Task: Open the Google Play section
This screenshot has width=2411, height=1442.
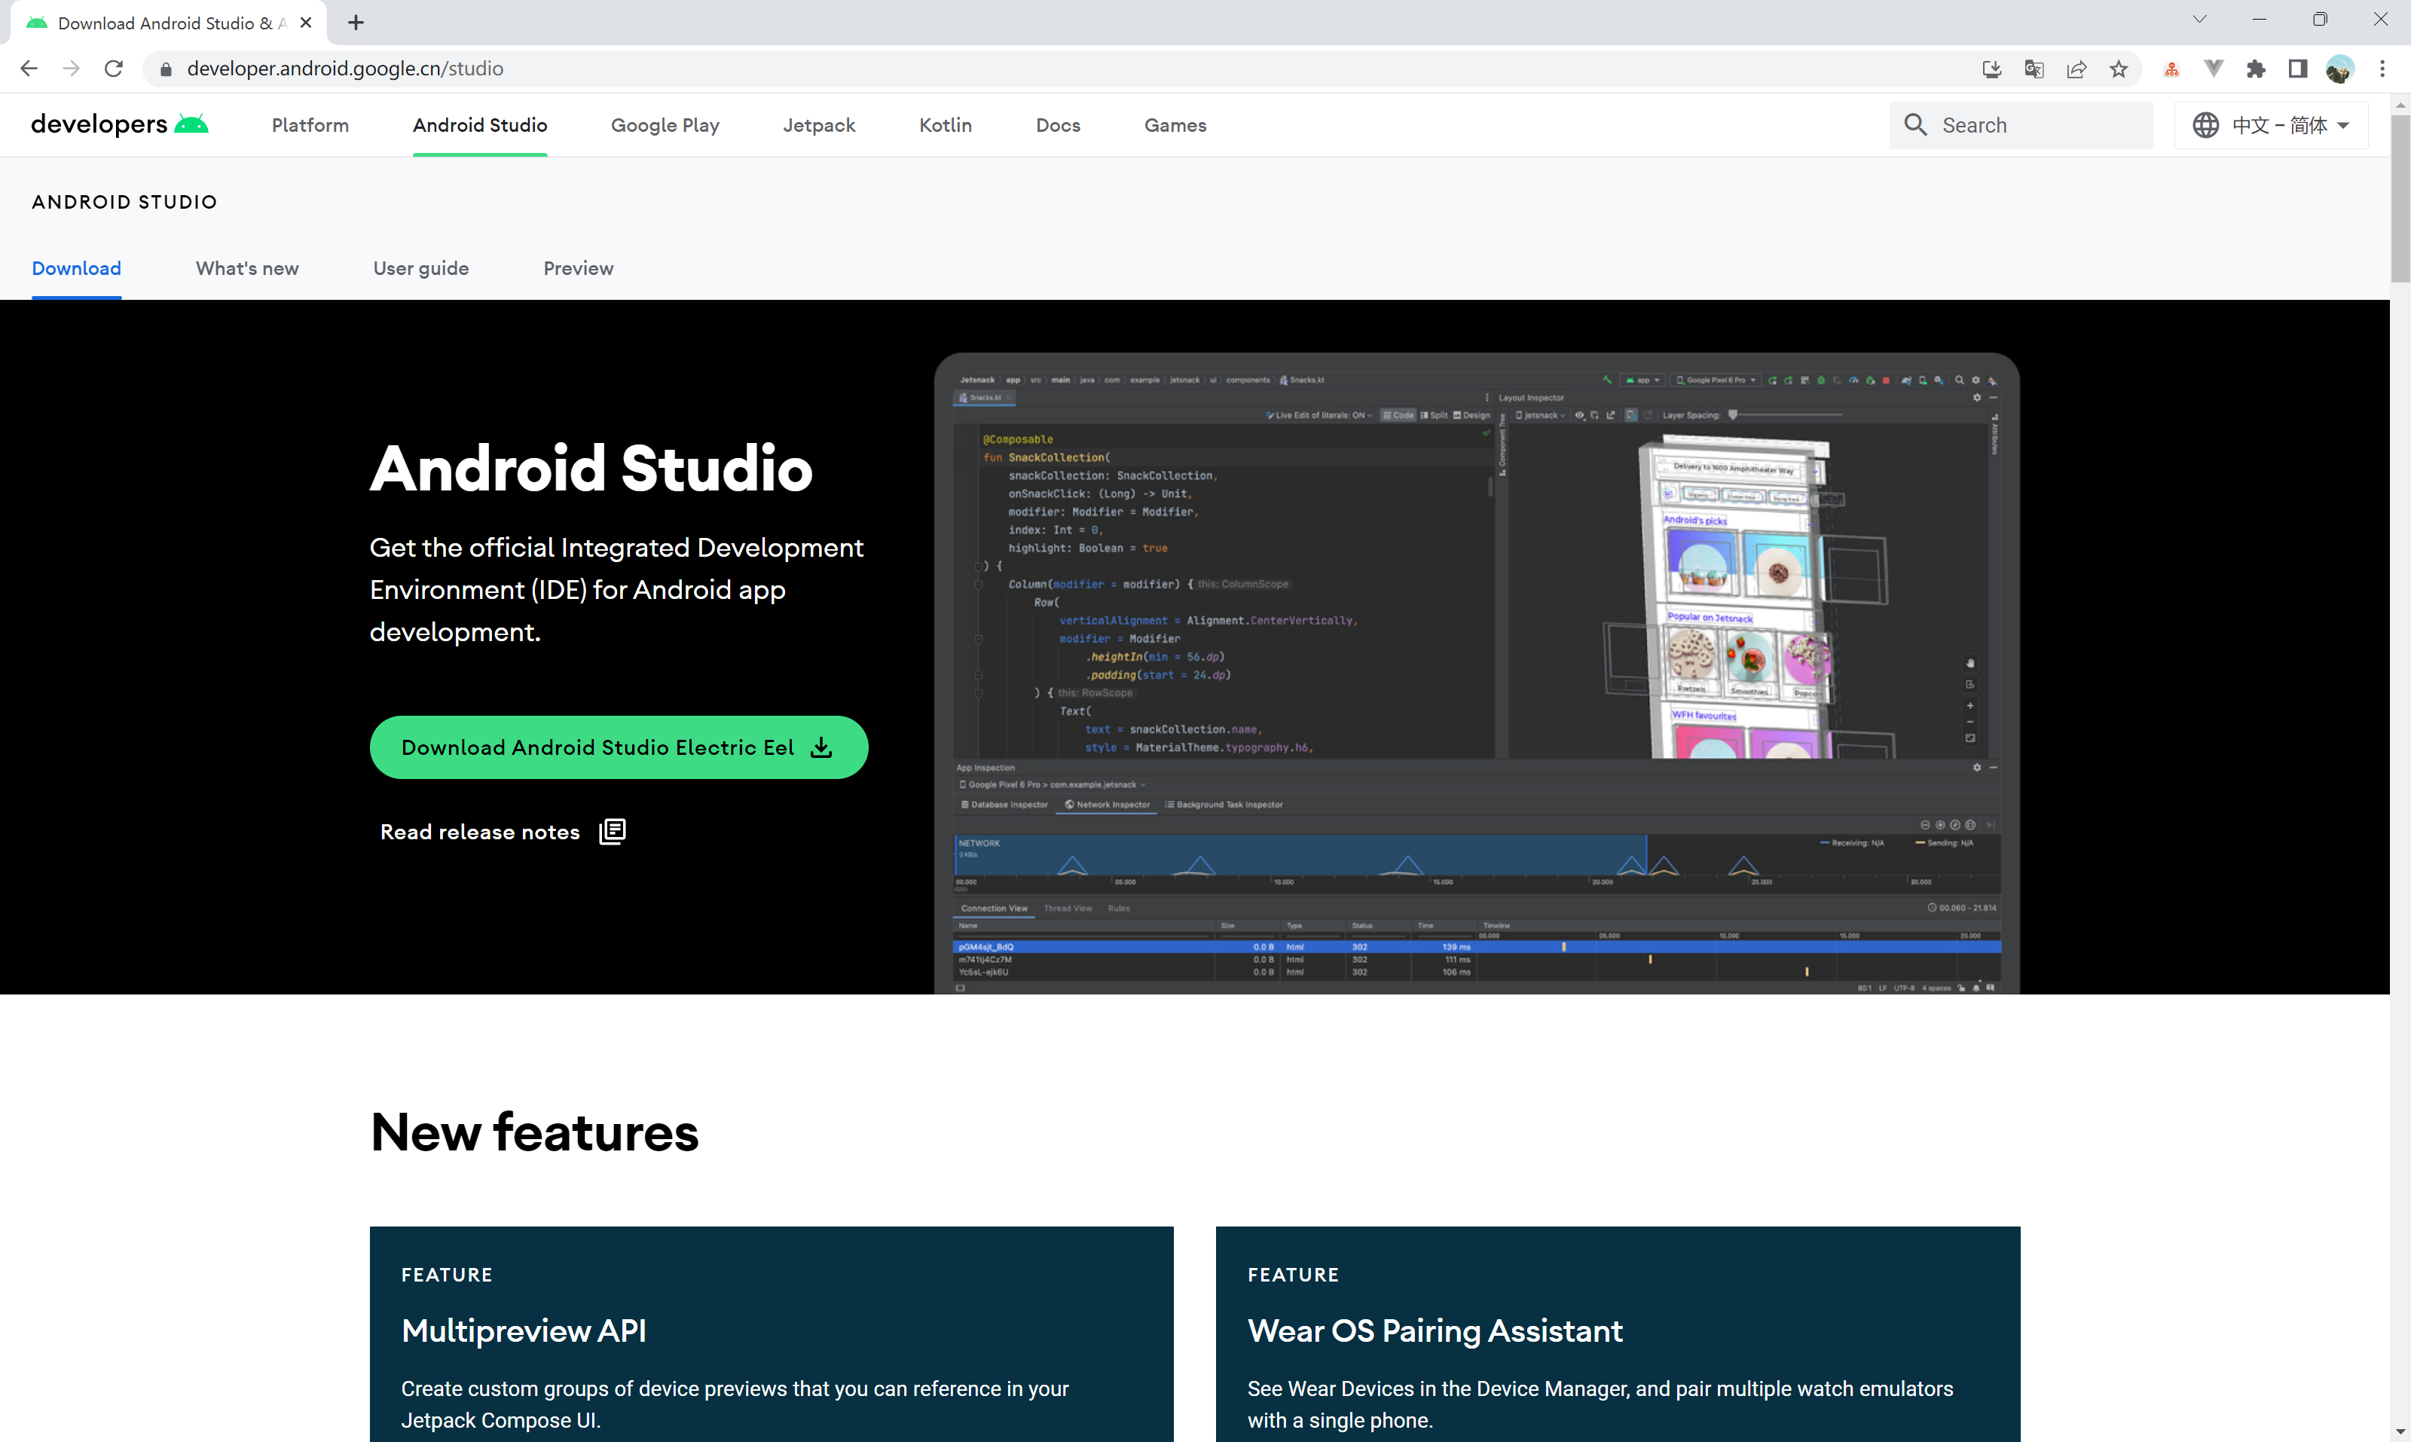Action: tap(665, 124)
